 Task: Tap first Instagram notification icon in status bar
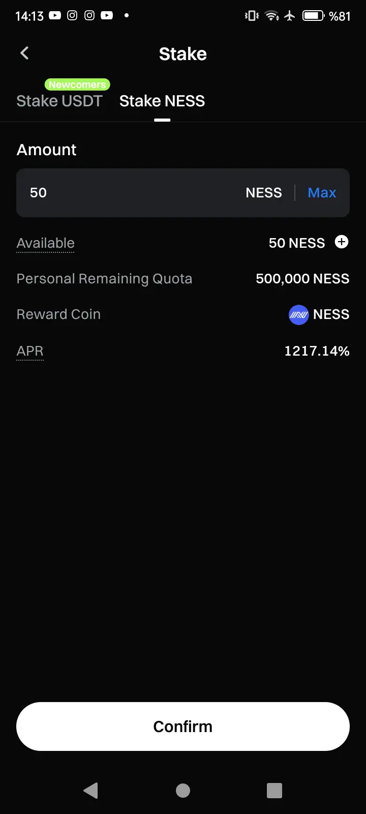72,16
